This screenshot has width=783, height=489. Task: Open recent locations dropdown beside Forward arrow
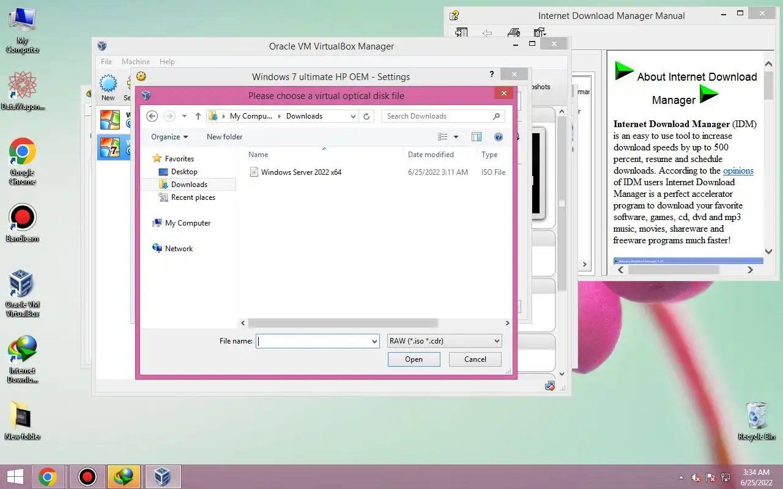(184, 116)
